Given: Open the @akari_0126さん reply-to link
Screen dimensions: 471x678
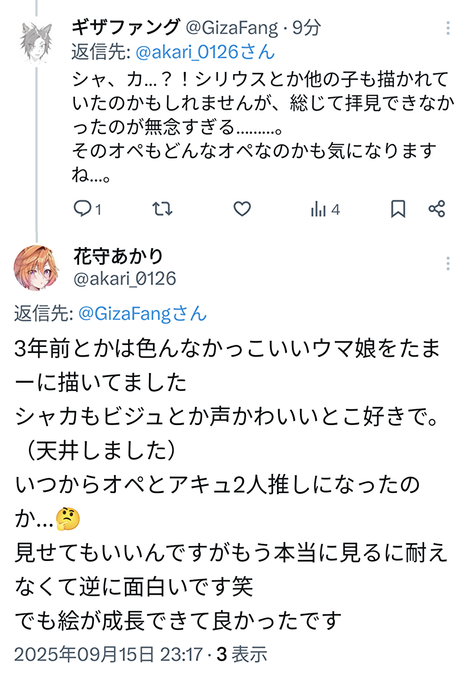Looking at the screenshot, I should 205,52.
